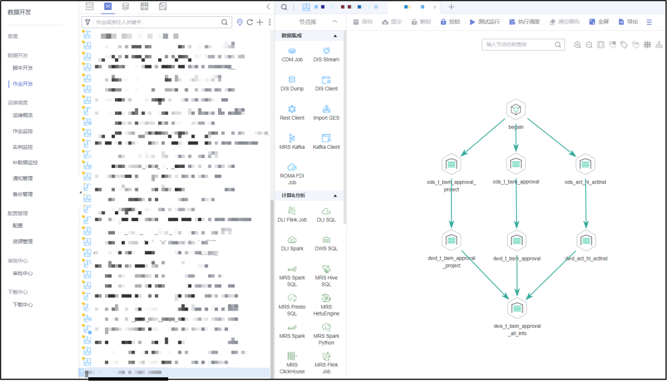The width and height of the screenshot is (667, 381).
Task: Pick the DIS Stream node icon
Action: point(326,50)
